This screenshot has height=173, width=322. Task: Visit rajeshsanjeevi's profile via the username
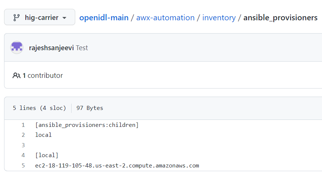click(51, 48)
